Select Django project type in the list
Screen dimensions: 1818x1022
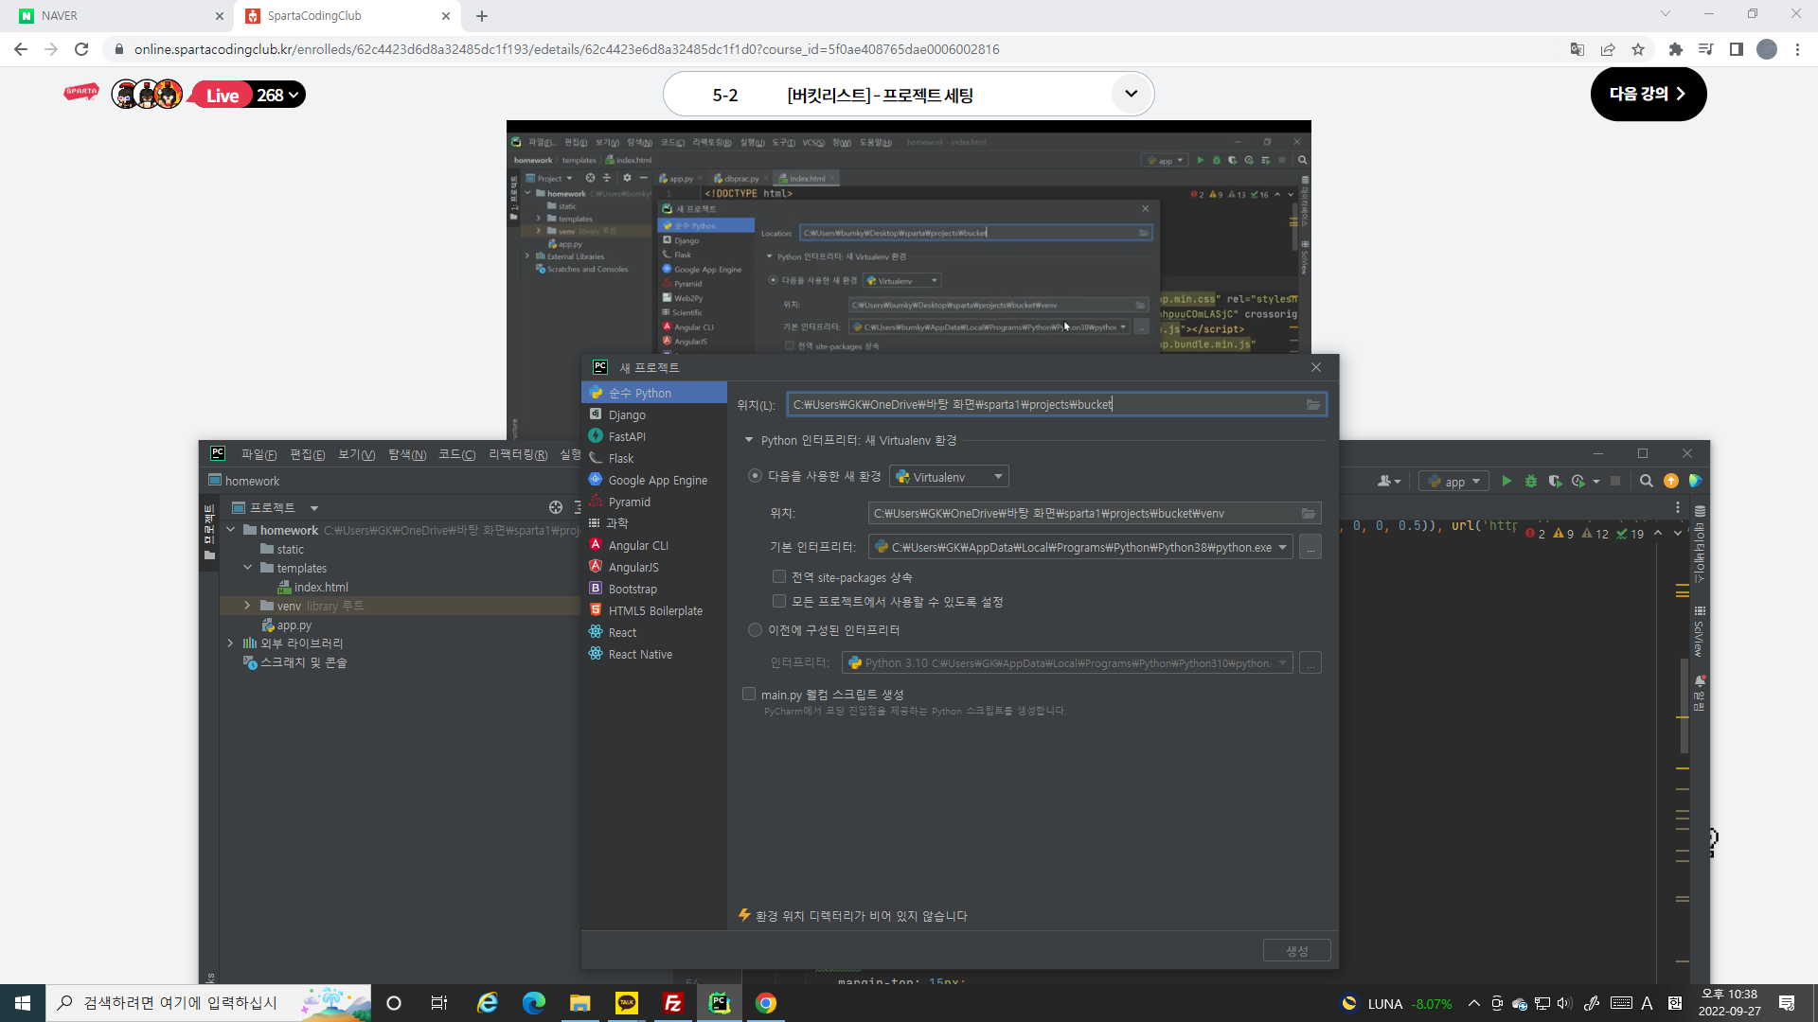(x=654, y=414)
